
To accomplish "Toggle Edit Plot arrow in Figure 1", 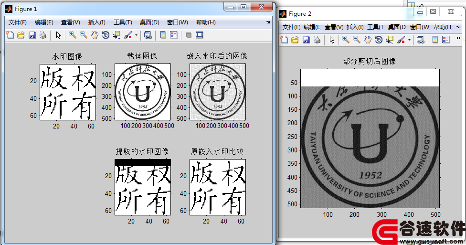I will pyautogui.click(x=58, y=35).
